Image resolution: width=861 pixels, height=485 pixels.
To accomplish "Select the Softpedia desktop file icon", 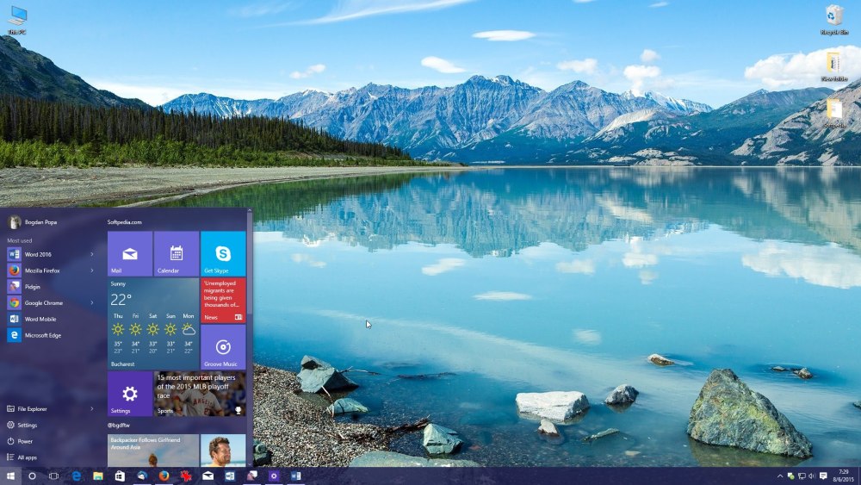I will click(x=834, y=113).
